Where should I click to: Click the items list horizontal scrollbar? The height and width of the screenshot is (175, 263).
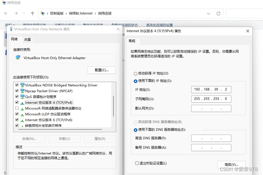click(60, 130)
